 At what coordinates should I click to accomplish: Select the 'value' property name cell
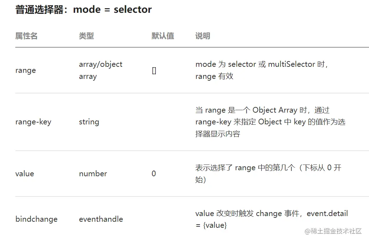(x=25, y=174)
